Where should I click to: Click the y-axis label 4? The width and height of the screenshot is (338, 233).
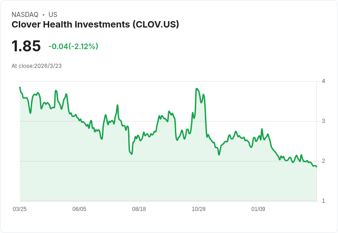[x=323, y=81]
